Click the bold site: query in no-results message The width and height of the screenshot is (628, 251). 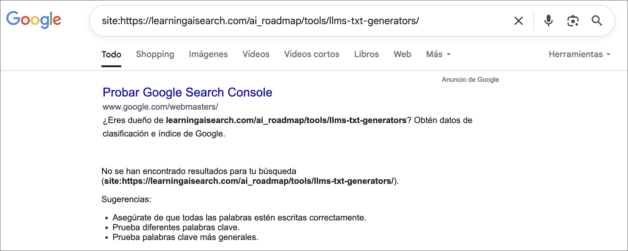(249, 181)
